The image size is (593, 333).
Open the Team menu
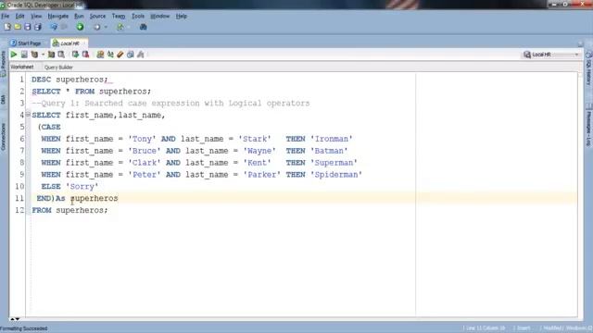click(x=119, y=17)
